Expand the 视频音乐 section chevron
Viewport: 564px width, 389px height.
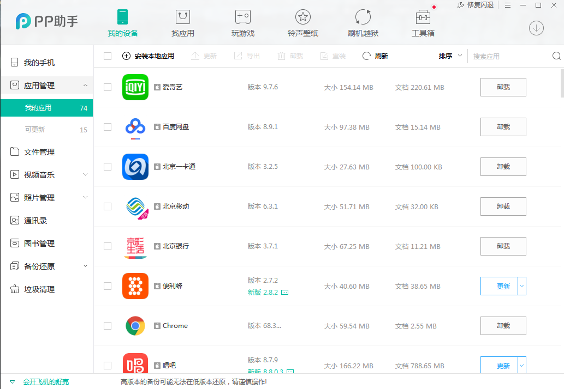click(85, 174)
